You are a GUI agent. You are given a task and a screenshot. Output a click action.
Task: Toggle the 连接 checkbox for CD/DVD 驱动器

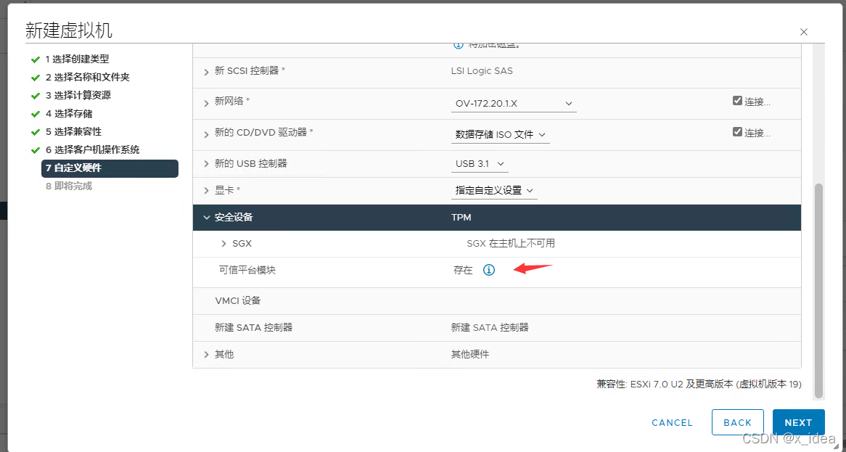pos(738,131)
